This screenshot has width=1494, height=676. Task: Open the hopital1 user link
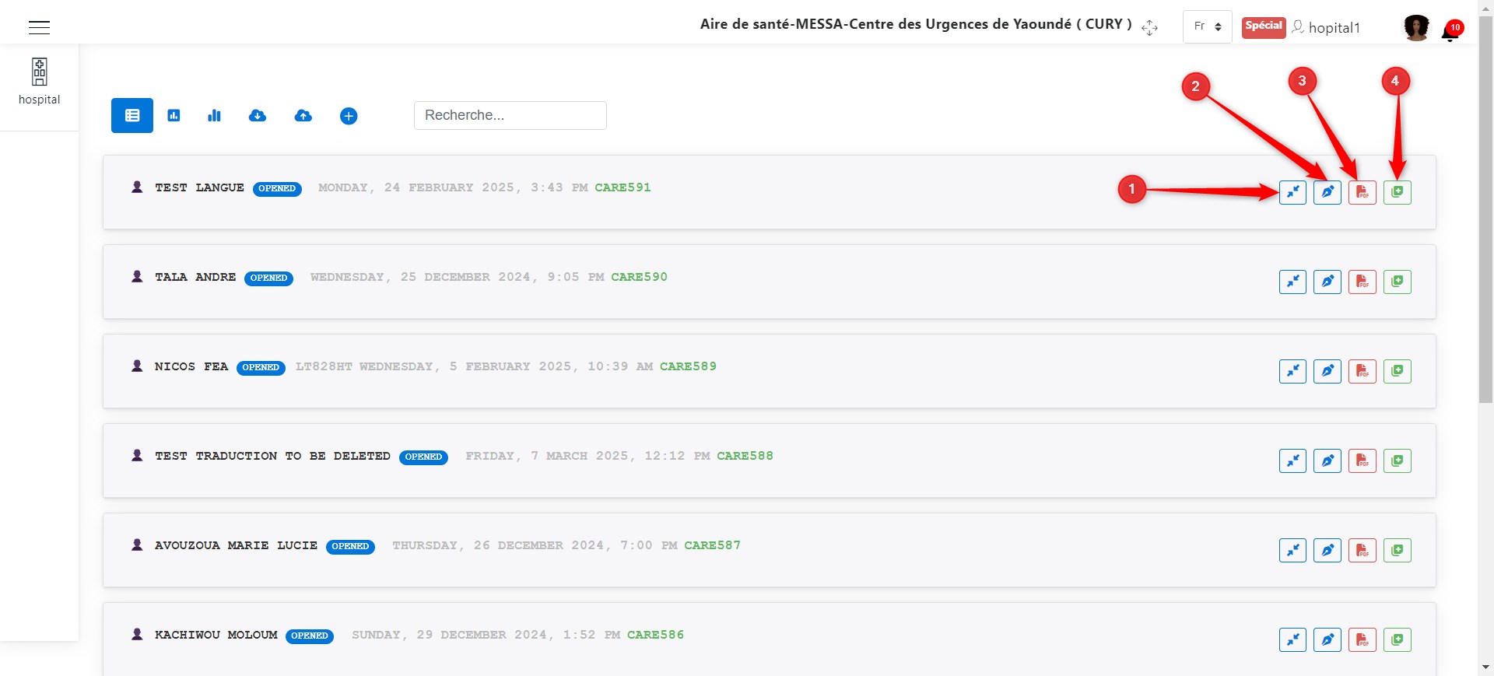(1326, 27)
